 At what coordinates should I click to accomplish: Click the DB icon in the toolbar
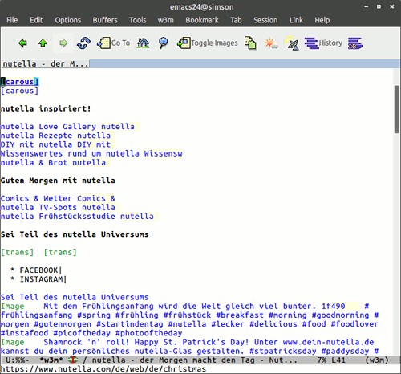pyautogui.click(x=355, y=43)
